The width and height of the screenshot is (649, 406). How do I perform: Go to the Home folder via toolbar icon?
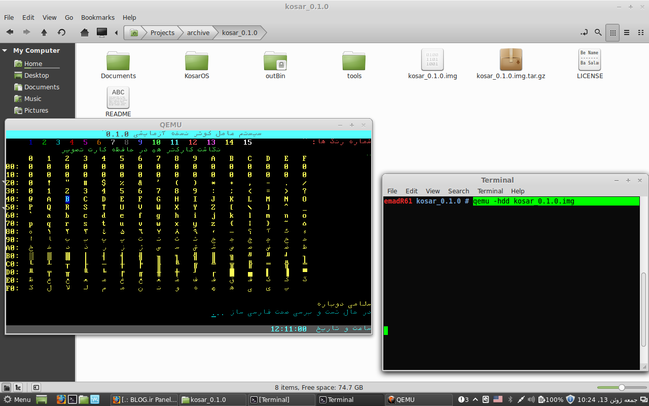coord(85,32)
